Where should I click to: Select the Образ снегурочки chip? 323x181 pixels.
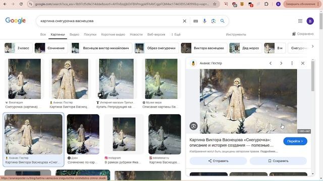[156, 48]
